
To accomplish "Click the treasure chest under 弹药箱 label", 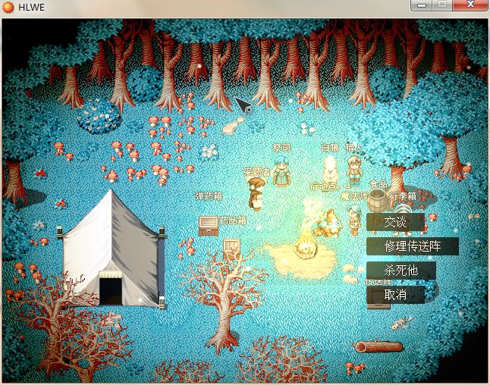I will pyautogui.click(x=209, y=226).
